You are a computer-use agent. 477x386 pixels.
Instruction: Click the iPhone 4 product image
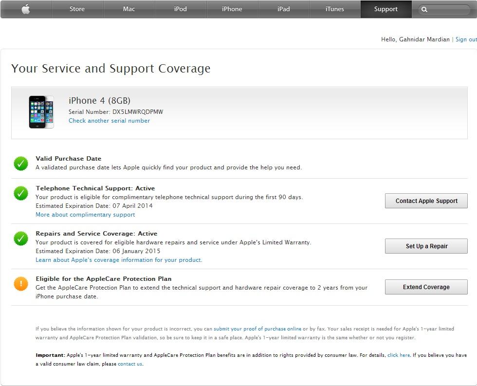(41, 112)
